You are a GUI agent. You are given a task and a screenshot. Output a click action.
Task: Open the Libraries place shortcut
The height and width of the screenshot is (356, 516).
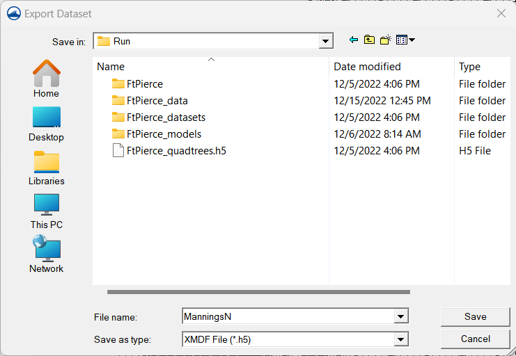click(47, 168)
